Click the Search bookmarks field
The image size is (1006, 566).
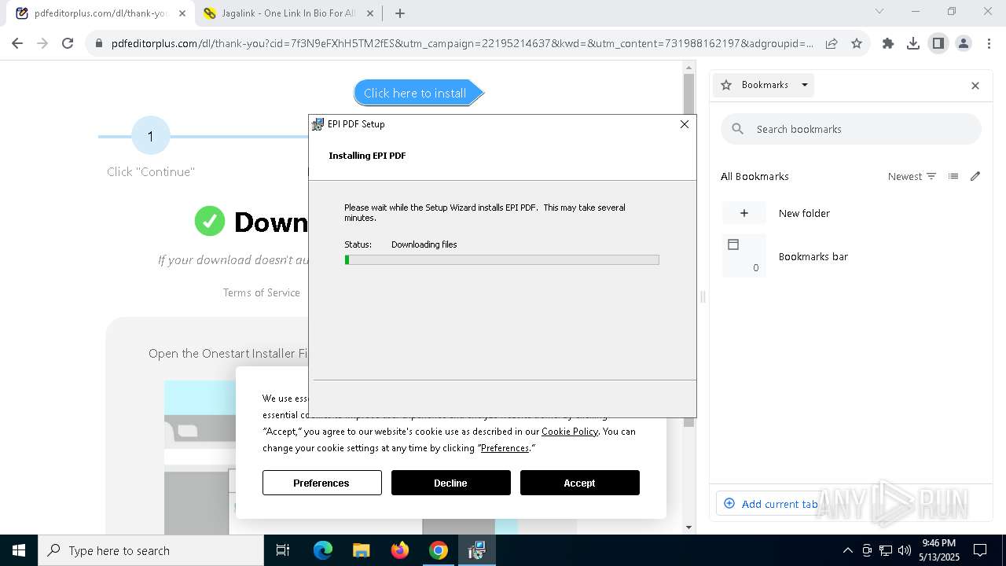(x=851, y=129)
